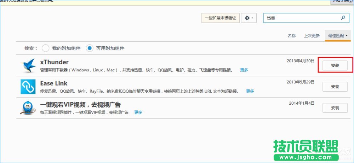Click 一些扩展未被验证 button
Screen dimensions: 354x163
[220, 18]
